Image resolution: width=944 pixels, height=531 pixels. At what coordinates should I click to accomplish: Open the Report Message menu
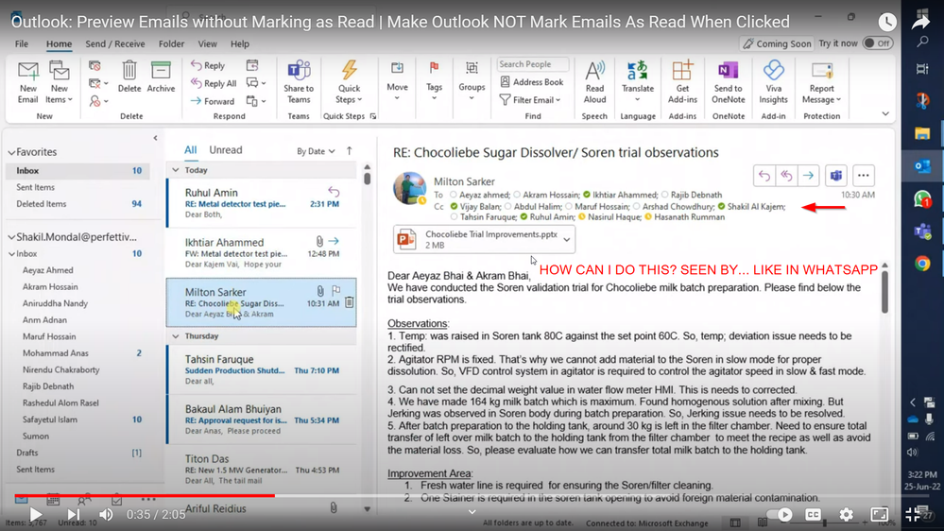tap(821, 82)
